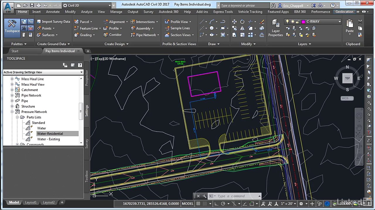
Task: Toggle the layer lock padlock icon
Action: tap(298, 22)
